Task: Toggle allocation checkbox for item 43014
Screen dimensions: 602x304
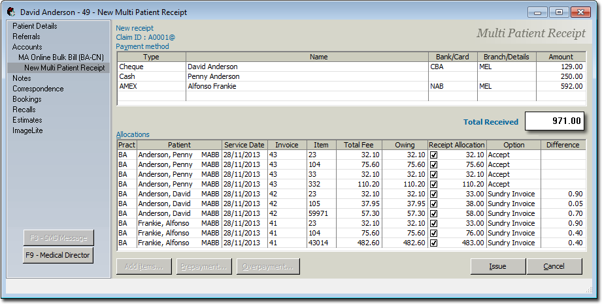Action: click(434, 243)
